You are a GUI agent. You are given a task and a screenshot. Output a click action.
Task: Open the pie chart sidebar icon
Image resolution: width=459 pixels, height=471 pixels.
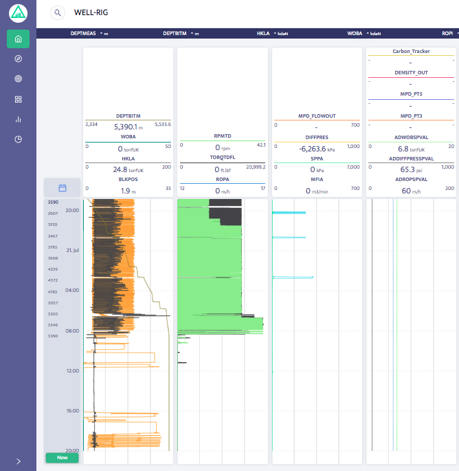pyautogui.click(x=18, y=139)
